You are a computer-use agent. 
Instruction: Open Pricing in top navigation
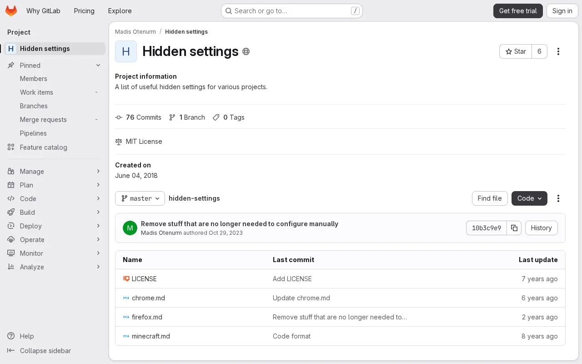click(x=84, y=11)
